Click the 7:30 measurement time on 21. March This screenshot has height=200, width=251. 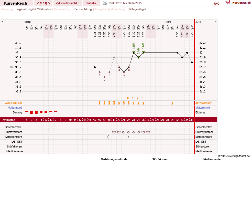click(114, 34)
